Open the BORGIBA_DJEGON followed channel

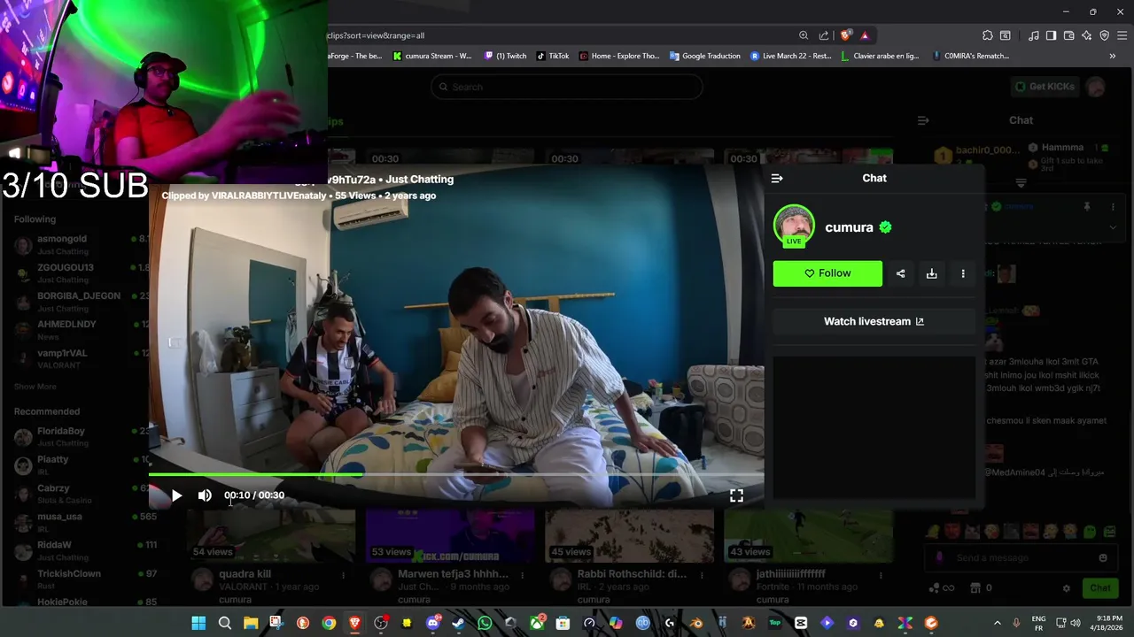[x=75, y=302]
